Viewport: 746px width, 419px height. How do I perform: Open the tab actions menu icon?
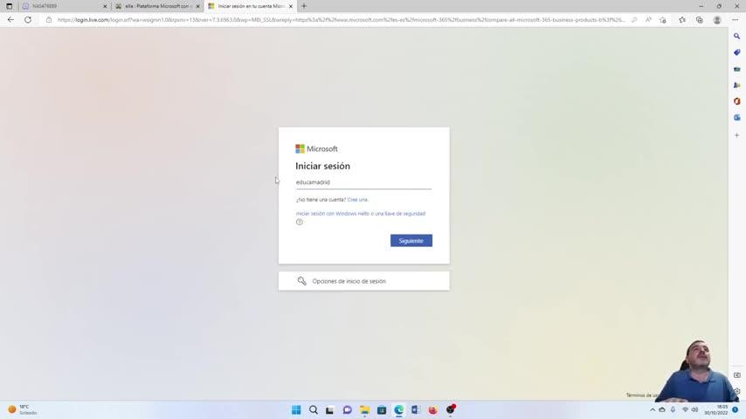[x=9, y=6]
